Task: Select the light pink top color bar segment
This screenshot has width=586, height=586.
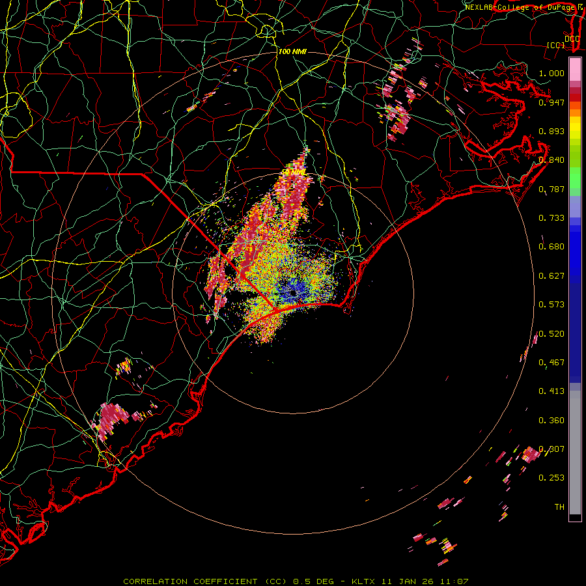Action: pos(575,69)
